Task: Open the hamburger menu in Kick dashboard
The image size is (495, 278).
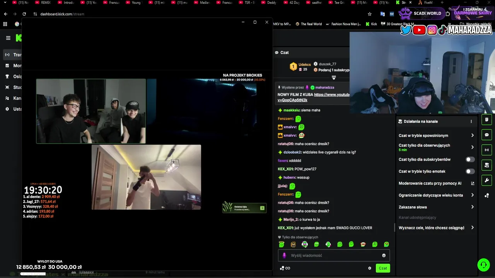Action: pos(8,38)
